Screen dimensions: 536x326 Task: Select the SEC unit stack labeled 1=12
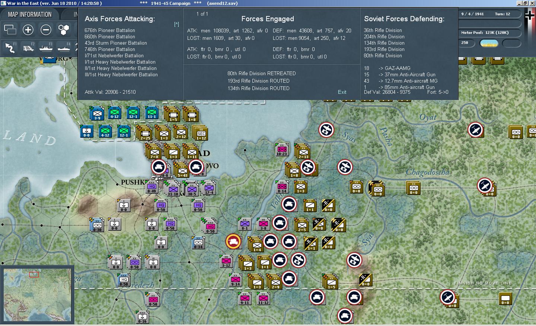click(201, 133)
